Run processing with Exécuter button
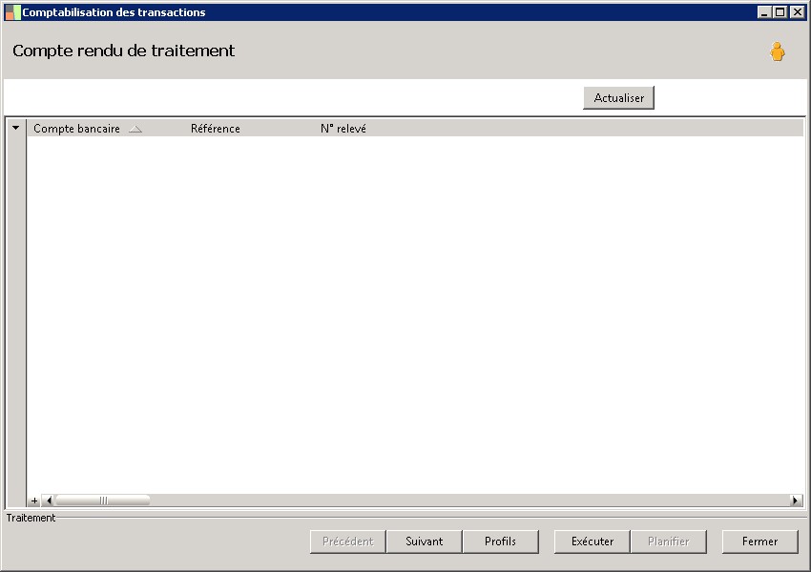The image size is (811, 572). pos(593,541)
